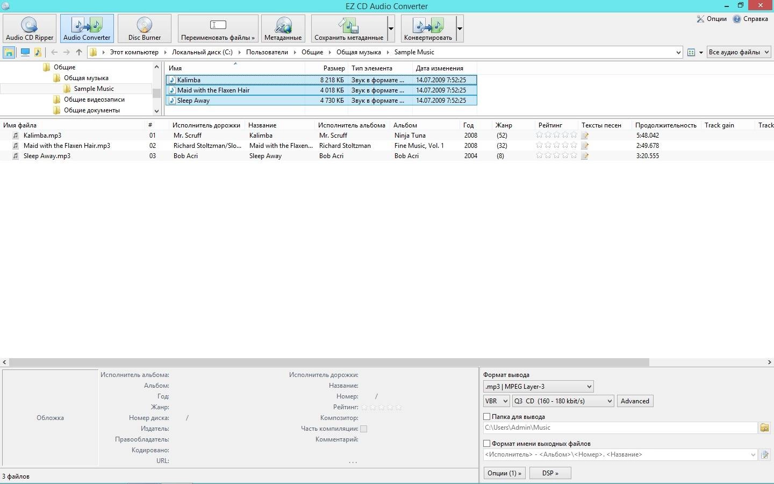This screenshot has height=484, width=774.
Task: Select Общие документы folder in tree
Action: pos(91,110)
